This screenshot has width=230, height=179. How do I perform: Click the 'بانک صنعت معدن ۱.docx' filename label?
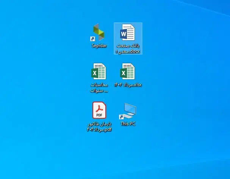(x=128, y=49)
